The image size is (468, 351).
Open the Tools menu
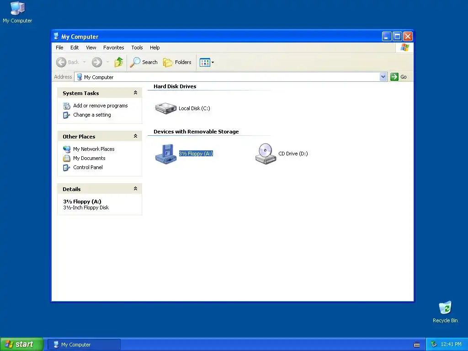pyautogui.click(x=137, y=48)
